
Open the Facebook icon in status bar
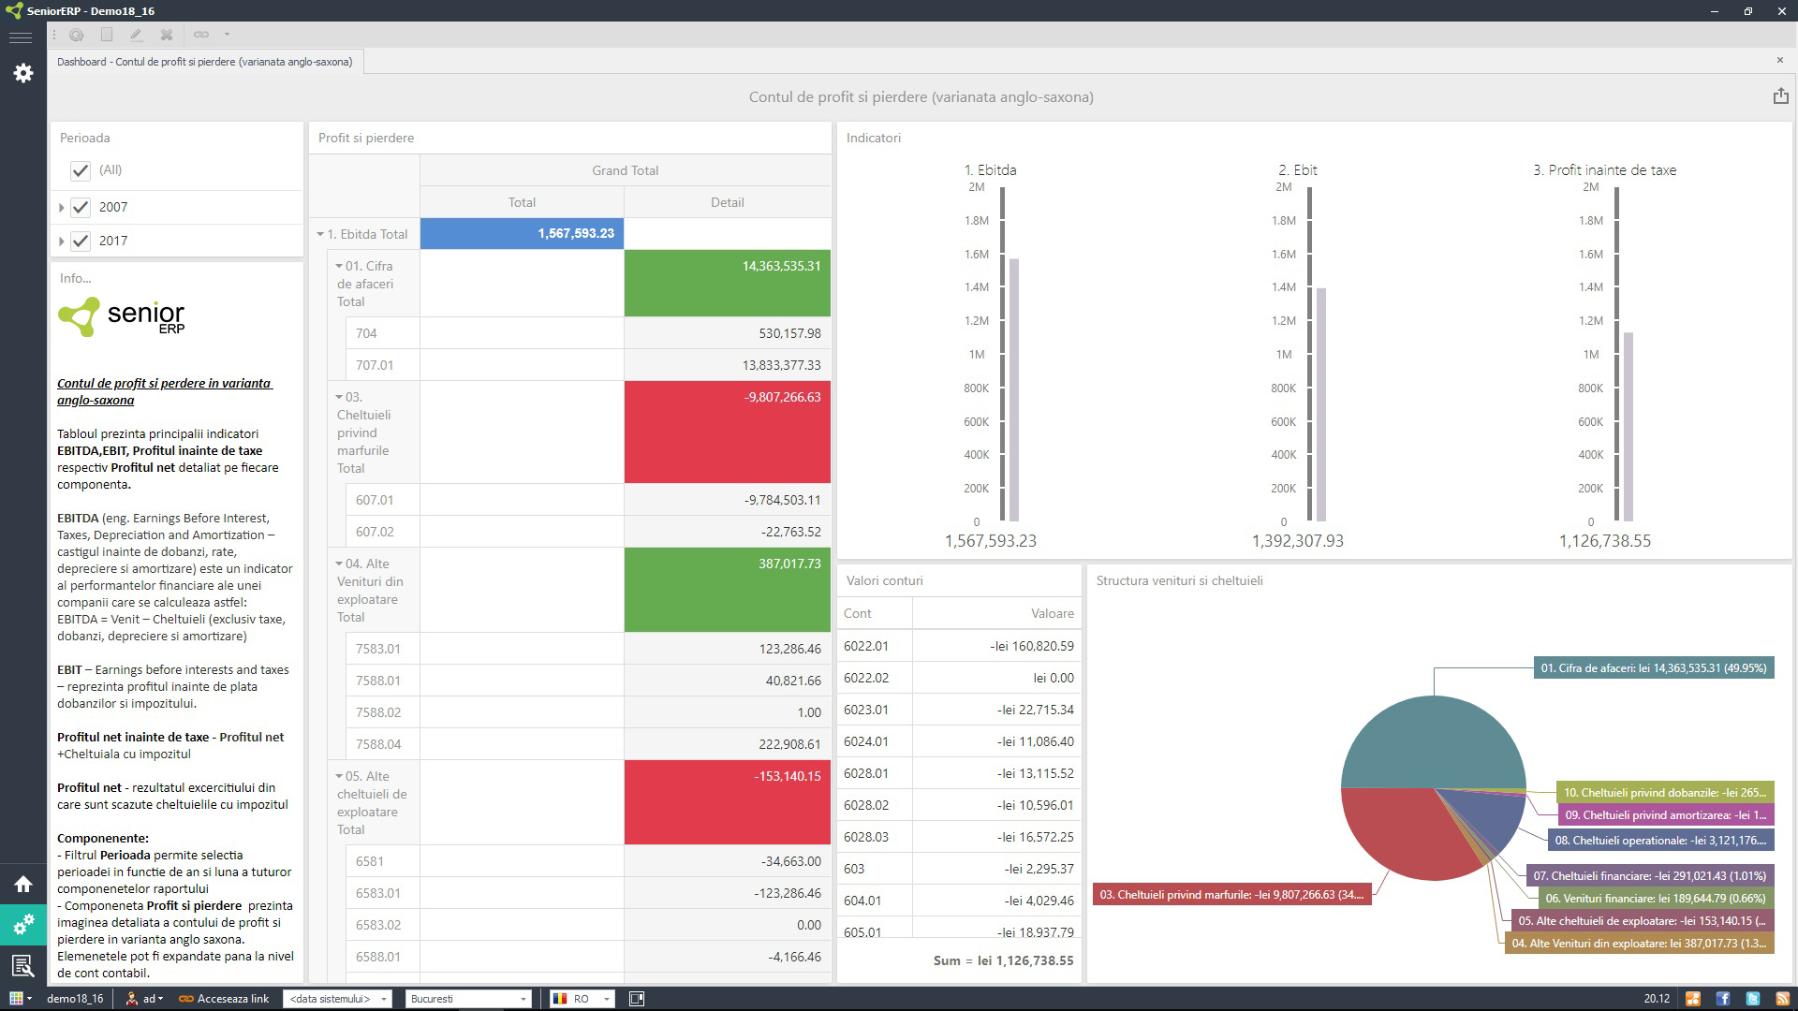tap(1723, 999)
